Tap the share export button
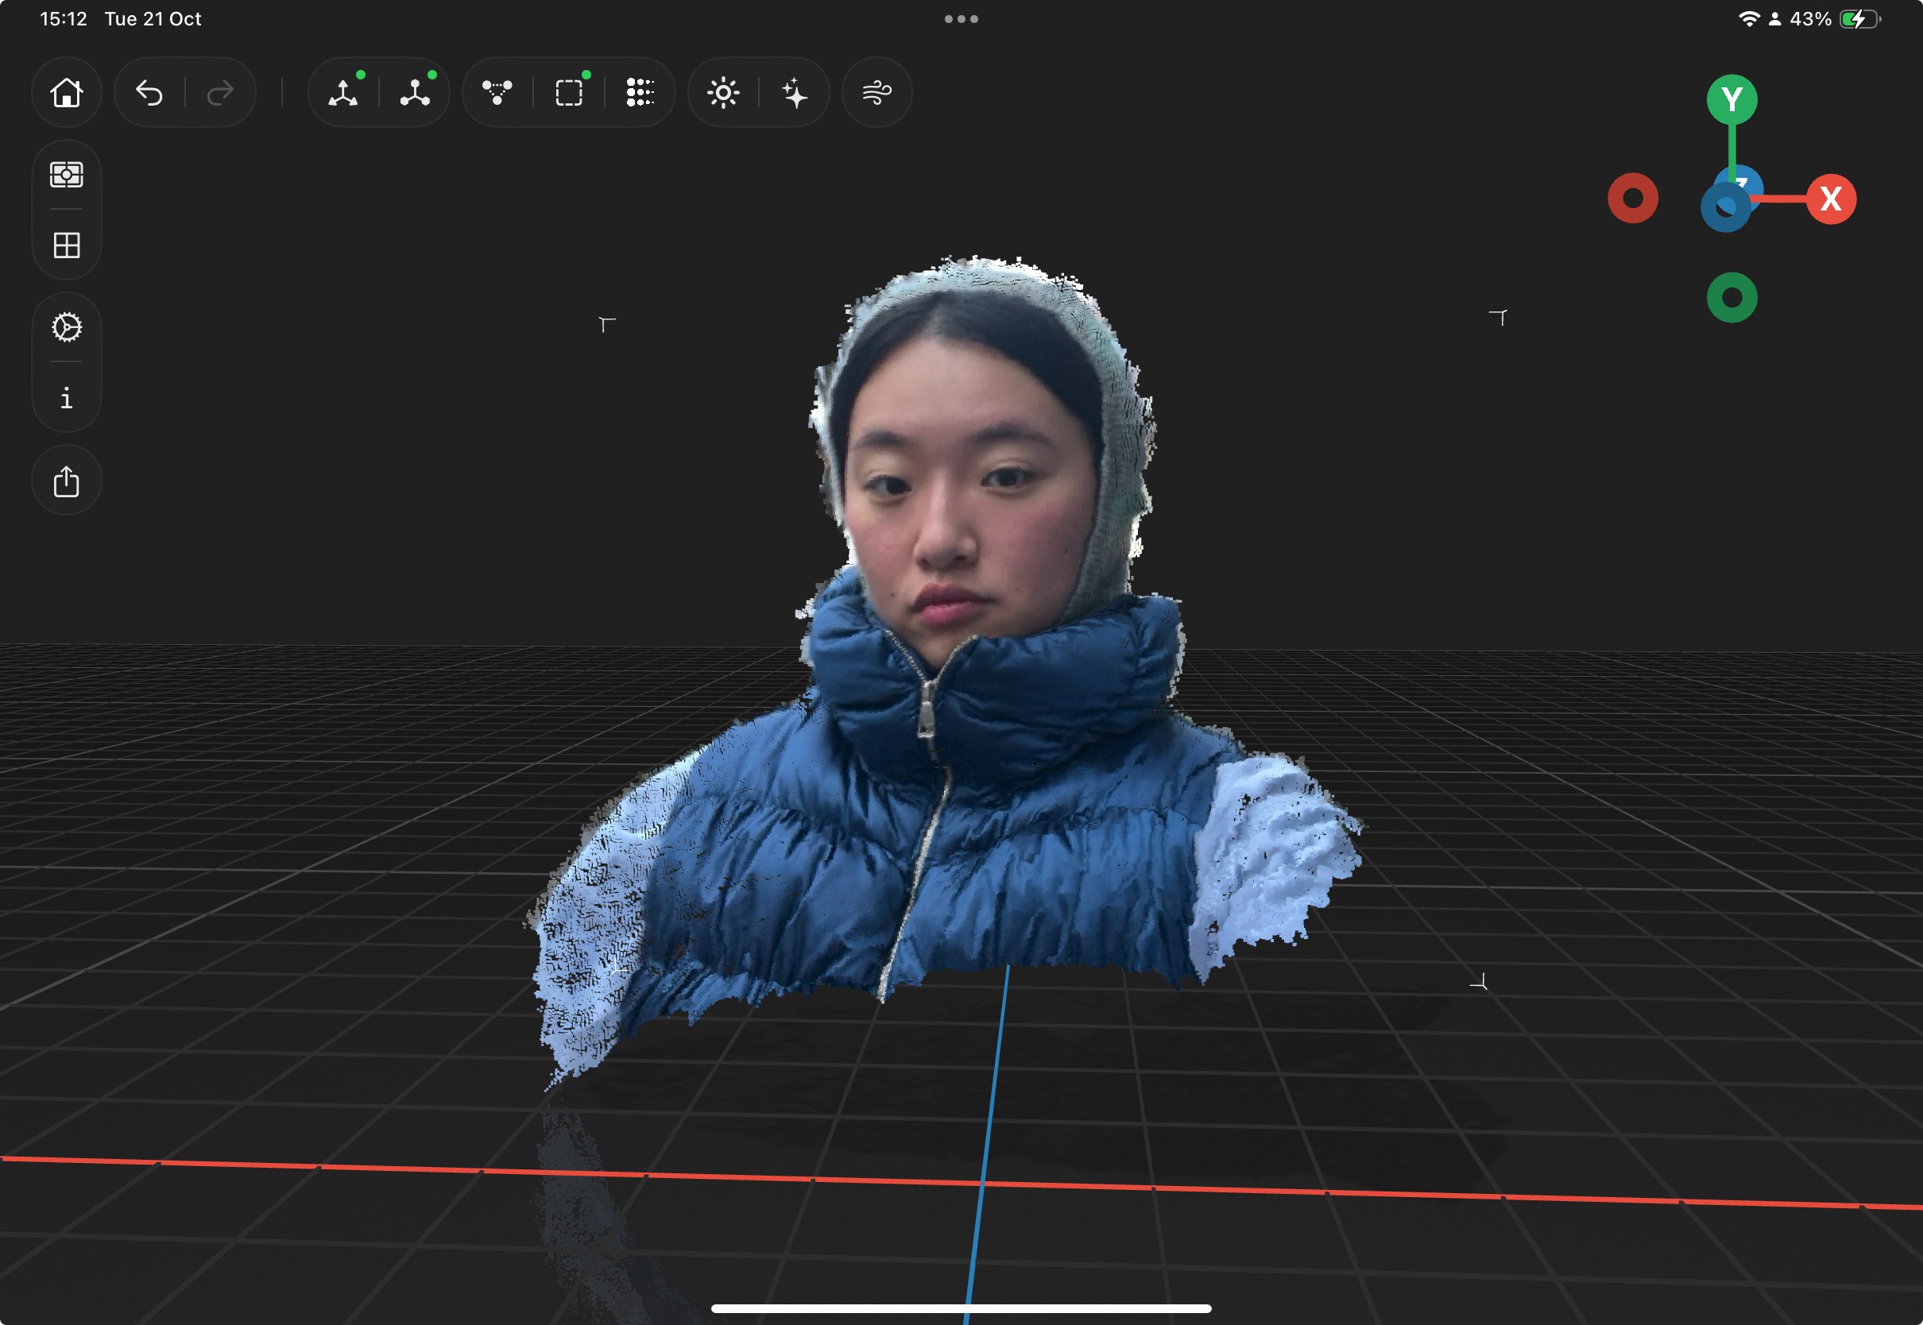Viewport: 1923px width, 1325px height. [x=67, y=481]
